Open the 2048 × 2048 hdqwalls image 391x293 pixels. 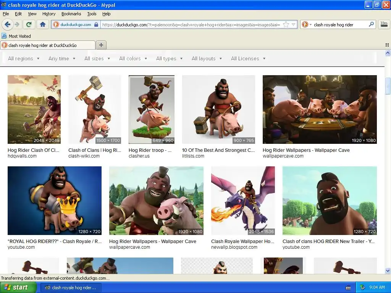(34, 109)
